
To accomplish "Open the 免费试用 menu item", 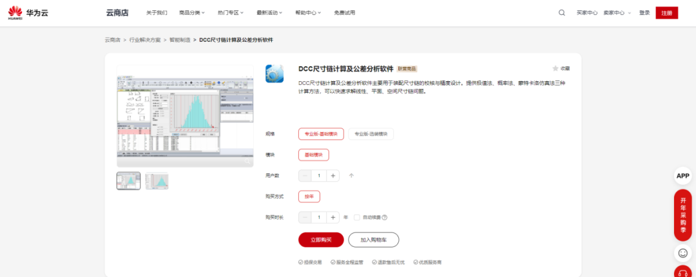I will (344, 13).
